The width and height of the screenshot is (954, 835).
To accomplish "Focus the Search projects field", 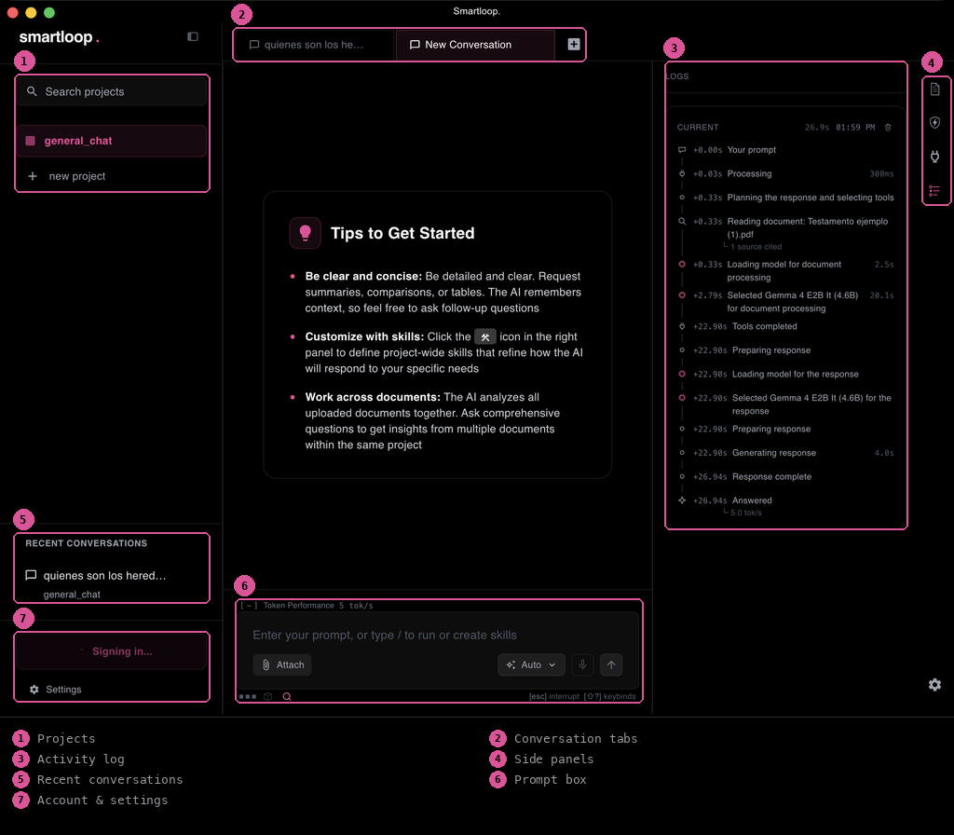I will click(x=112, y=91).
